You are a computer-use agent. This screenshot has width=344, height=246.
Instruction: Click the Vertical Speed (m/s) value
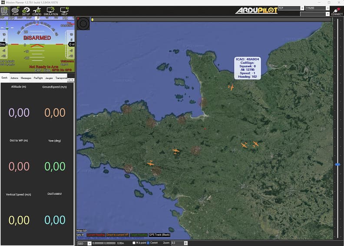(19, 220)
